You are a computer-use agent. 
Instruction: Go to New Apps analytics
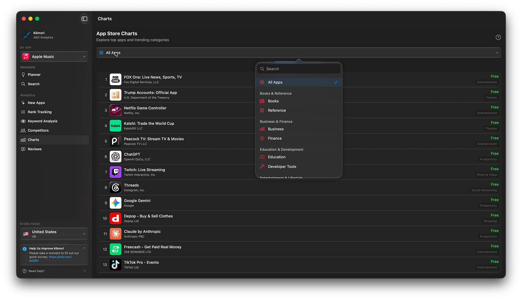point(54,103)
